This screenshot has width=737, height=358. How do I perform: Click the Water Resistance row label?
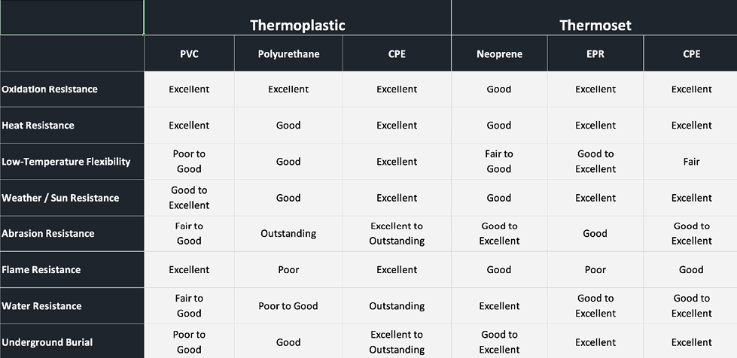tap(72, 306)
